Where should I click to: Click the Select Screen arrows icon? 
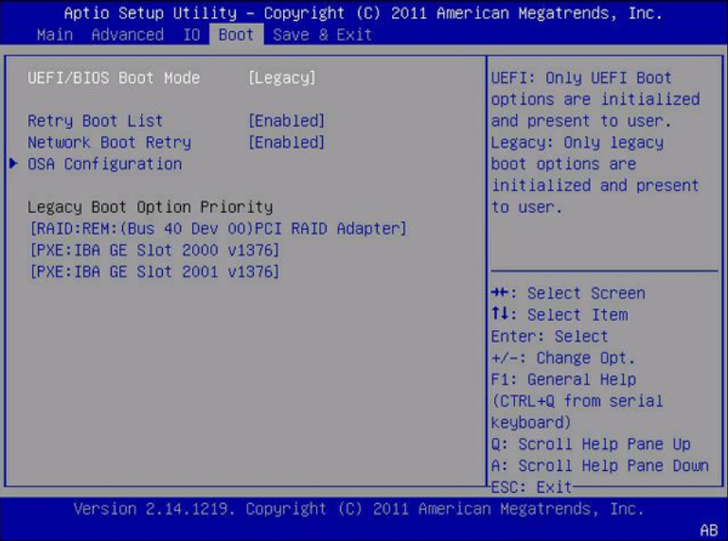[500, 292]
